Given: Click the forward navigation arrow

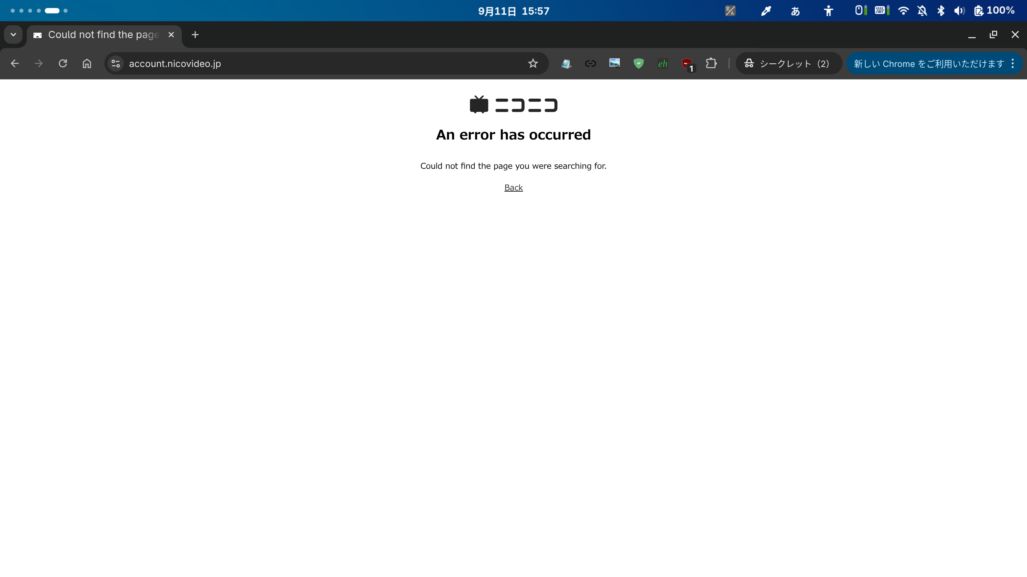Looking at the screenshot, I should pos(39,63).
